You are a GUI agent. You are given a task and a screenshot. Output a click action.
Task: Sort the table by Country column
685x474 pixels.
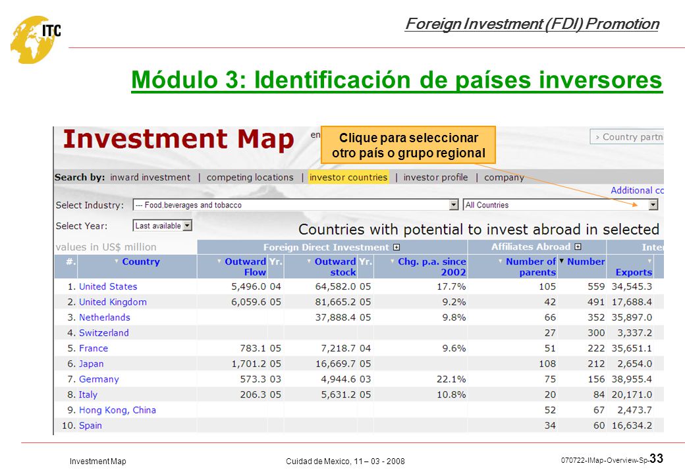click(x=141, y=261)
